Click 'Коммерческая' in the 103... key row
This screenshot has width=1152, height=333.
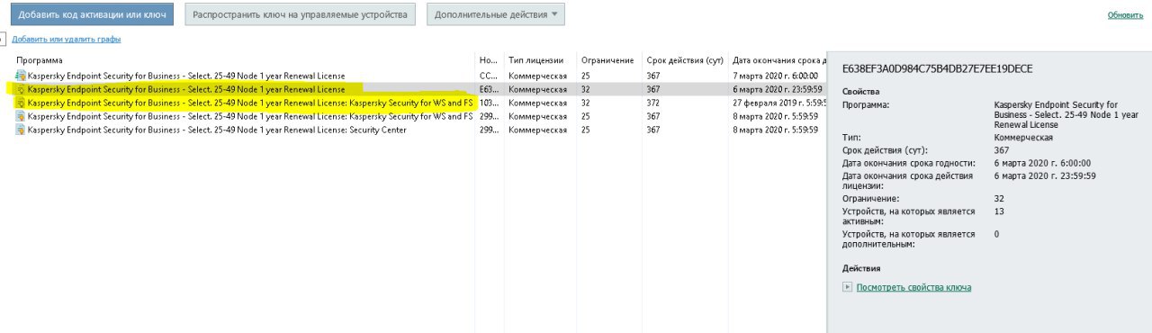pos(537,103)
